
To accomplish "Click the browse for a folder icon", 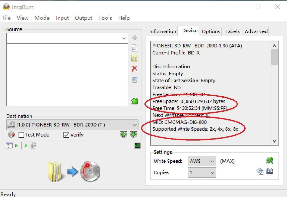I will point(134,58).
